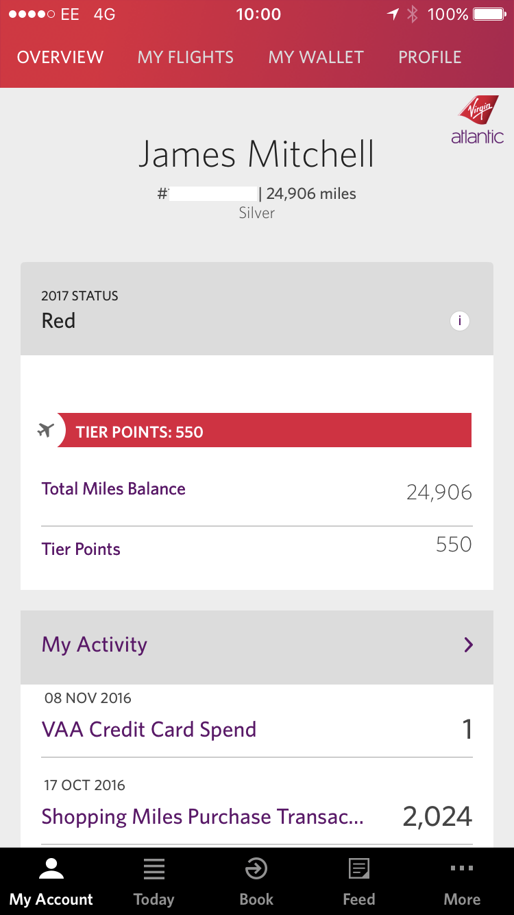Open the Book arrow icon
This screenshot has width=514, height=915.
click(x=256, y=869)
